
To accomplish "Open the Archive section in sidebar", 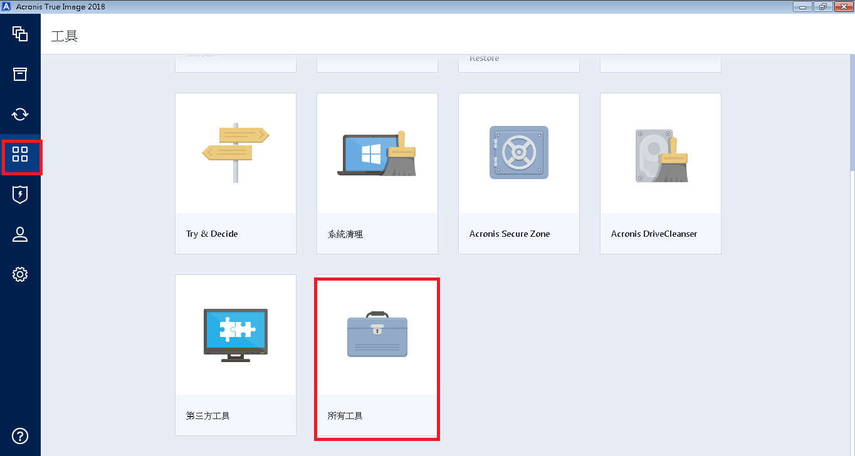I will point(20,74).
